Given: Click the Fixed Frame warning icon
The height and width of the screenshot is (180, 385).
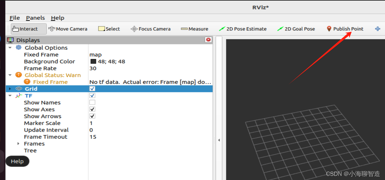Looking at the screenshot, I should click(27, 82).
